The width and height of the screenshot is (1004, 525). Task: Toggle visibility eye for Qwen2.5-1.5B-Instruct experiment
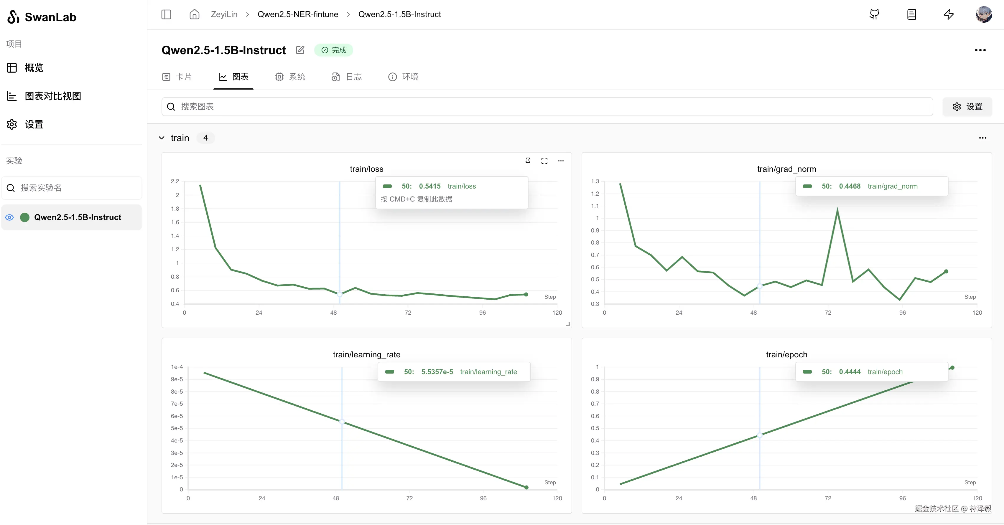(x=10, y=217)
